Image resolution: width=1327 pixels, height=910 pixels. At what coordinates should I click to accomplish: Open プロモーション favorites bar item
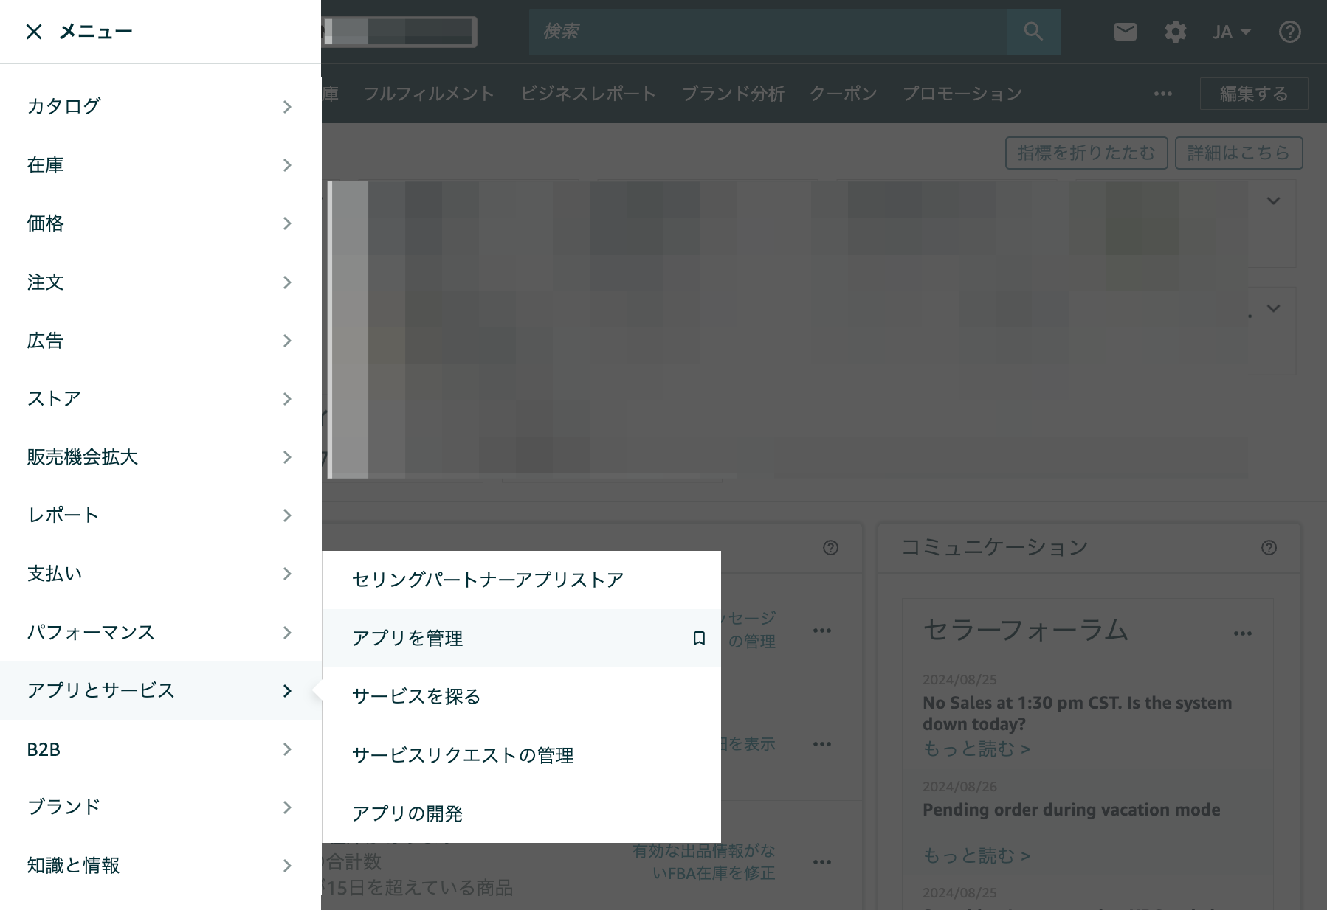tap(962, 94)
